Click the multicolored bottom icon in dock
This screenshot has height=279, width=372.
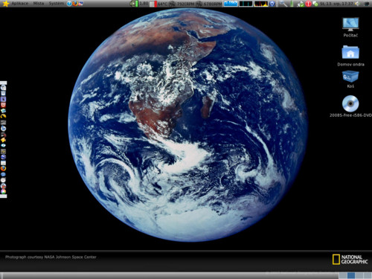pos(3,191)
